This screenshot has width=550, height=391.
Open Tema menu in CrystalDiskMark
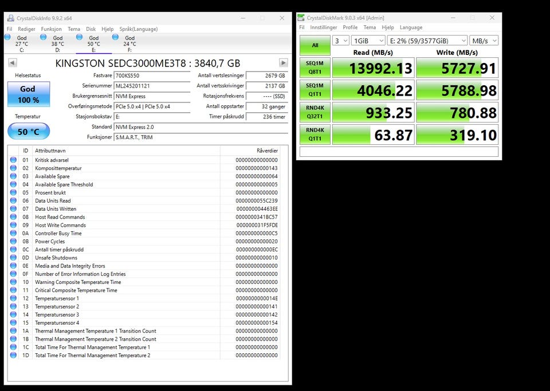tap(370, 27)
